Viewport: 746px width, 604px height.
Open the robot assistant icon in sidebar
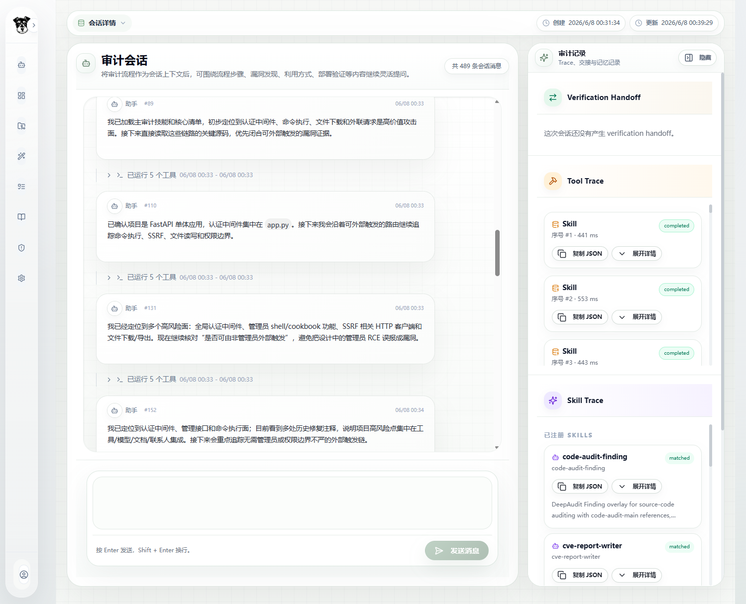click(21, 65)
